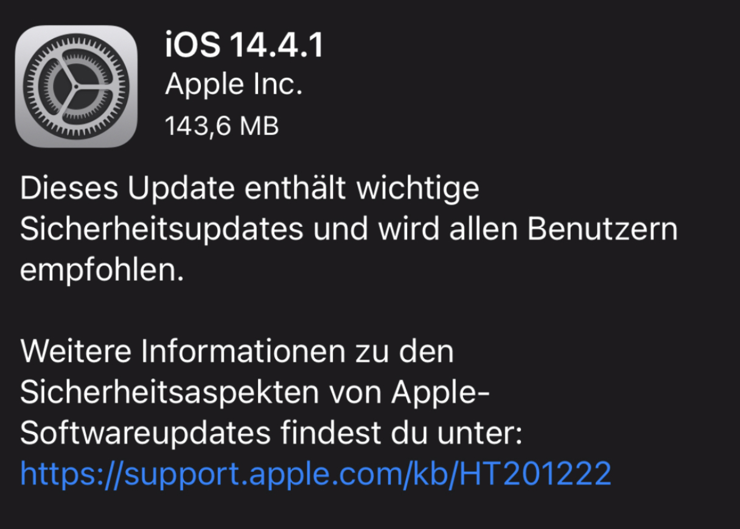Tap the Settings gear app icon

(x=77, y=86)
